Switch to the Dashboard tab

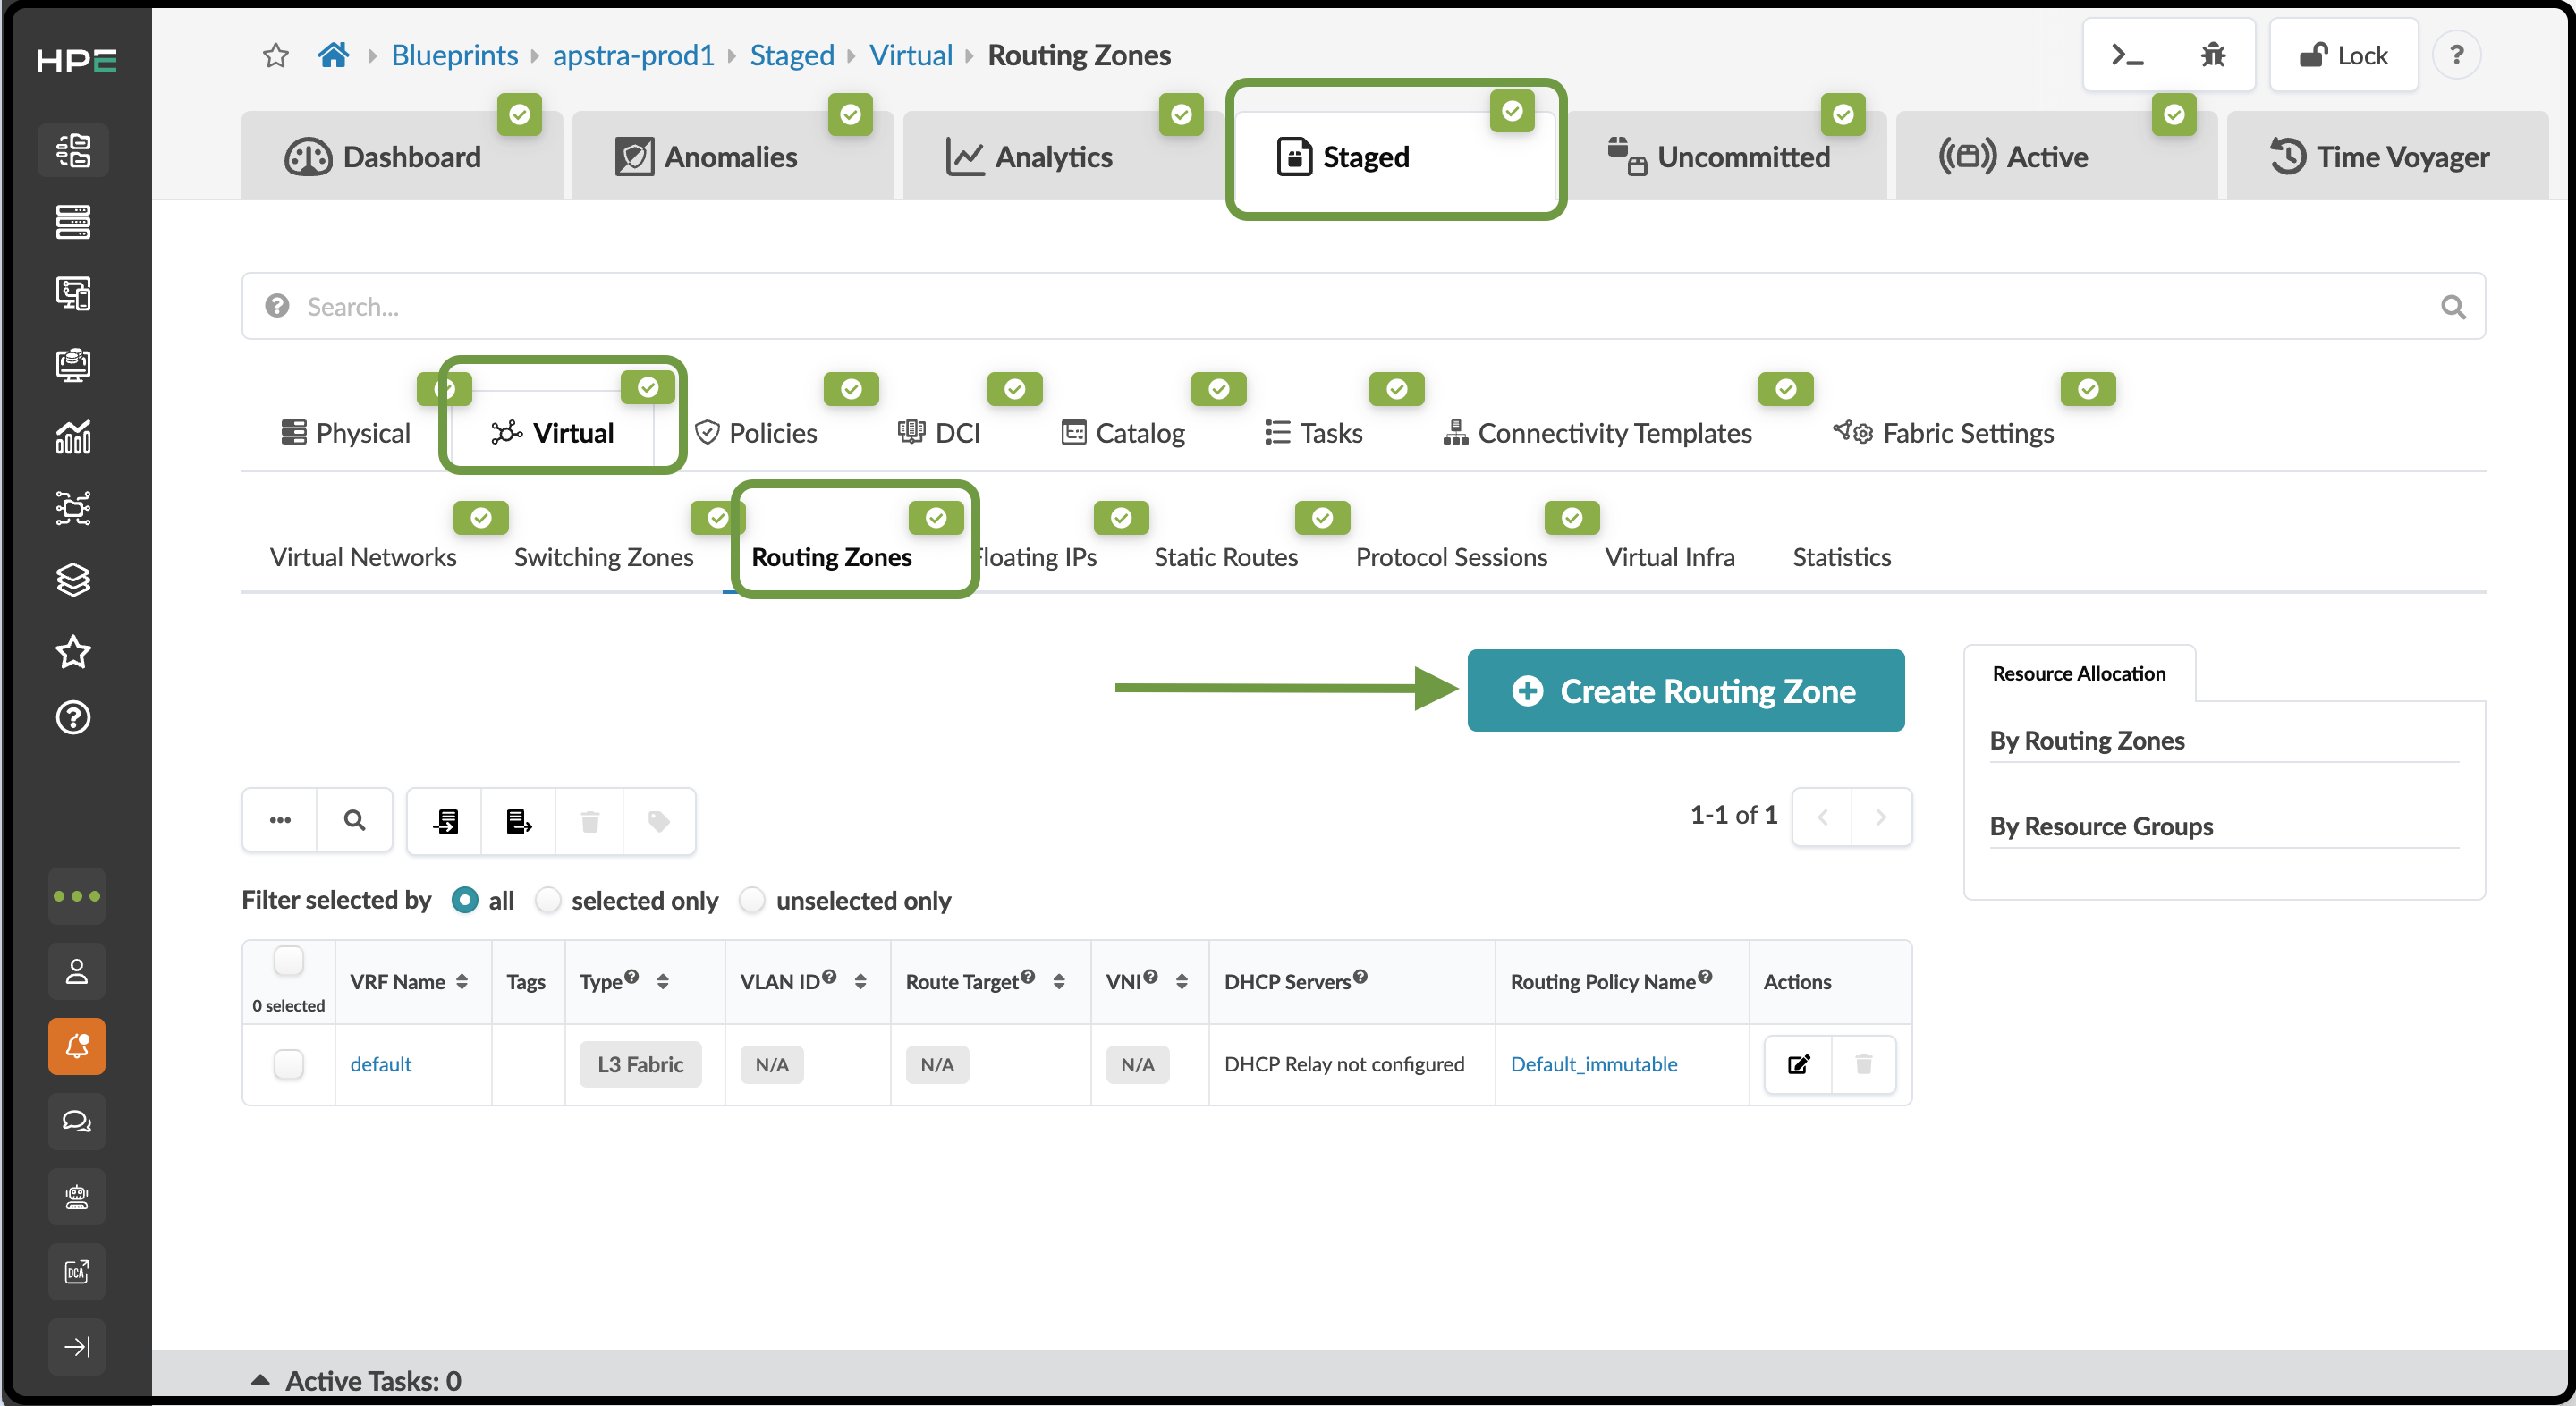(401, 156)
